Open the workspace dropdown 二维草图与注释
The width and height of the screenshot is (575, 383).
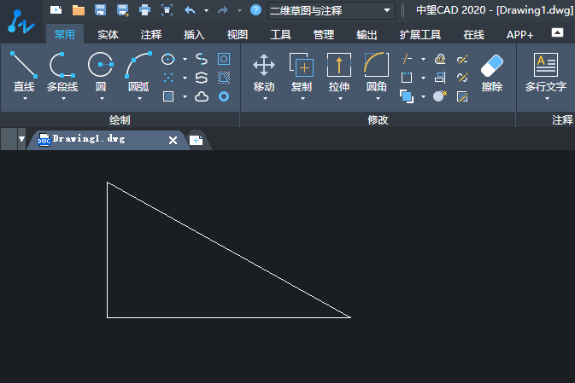[332, 10]
